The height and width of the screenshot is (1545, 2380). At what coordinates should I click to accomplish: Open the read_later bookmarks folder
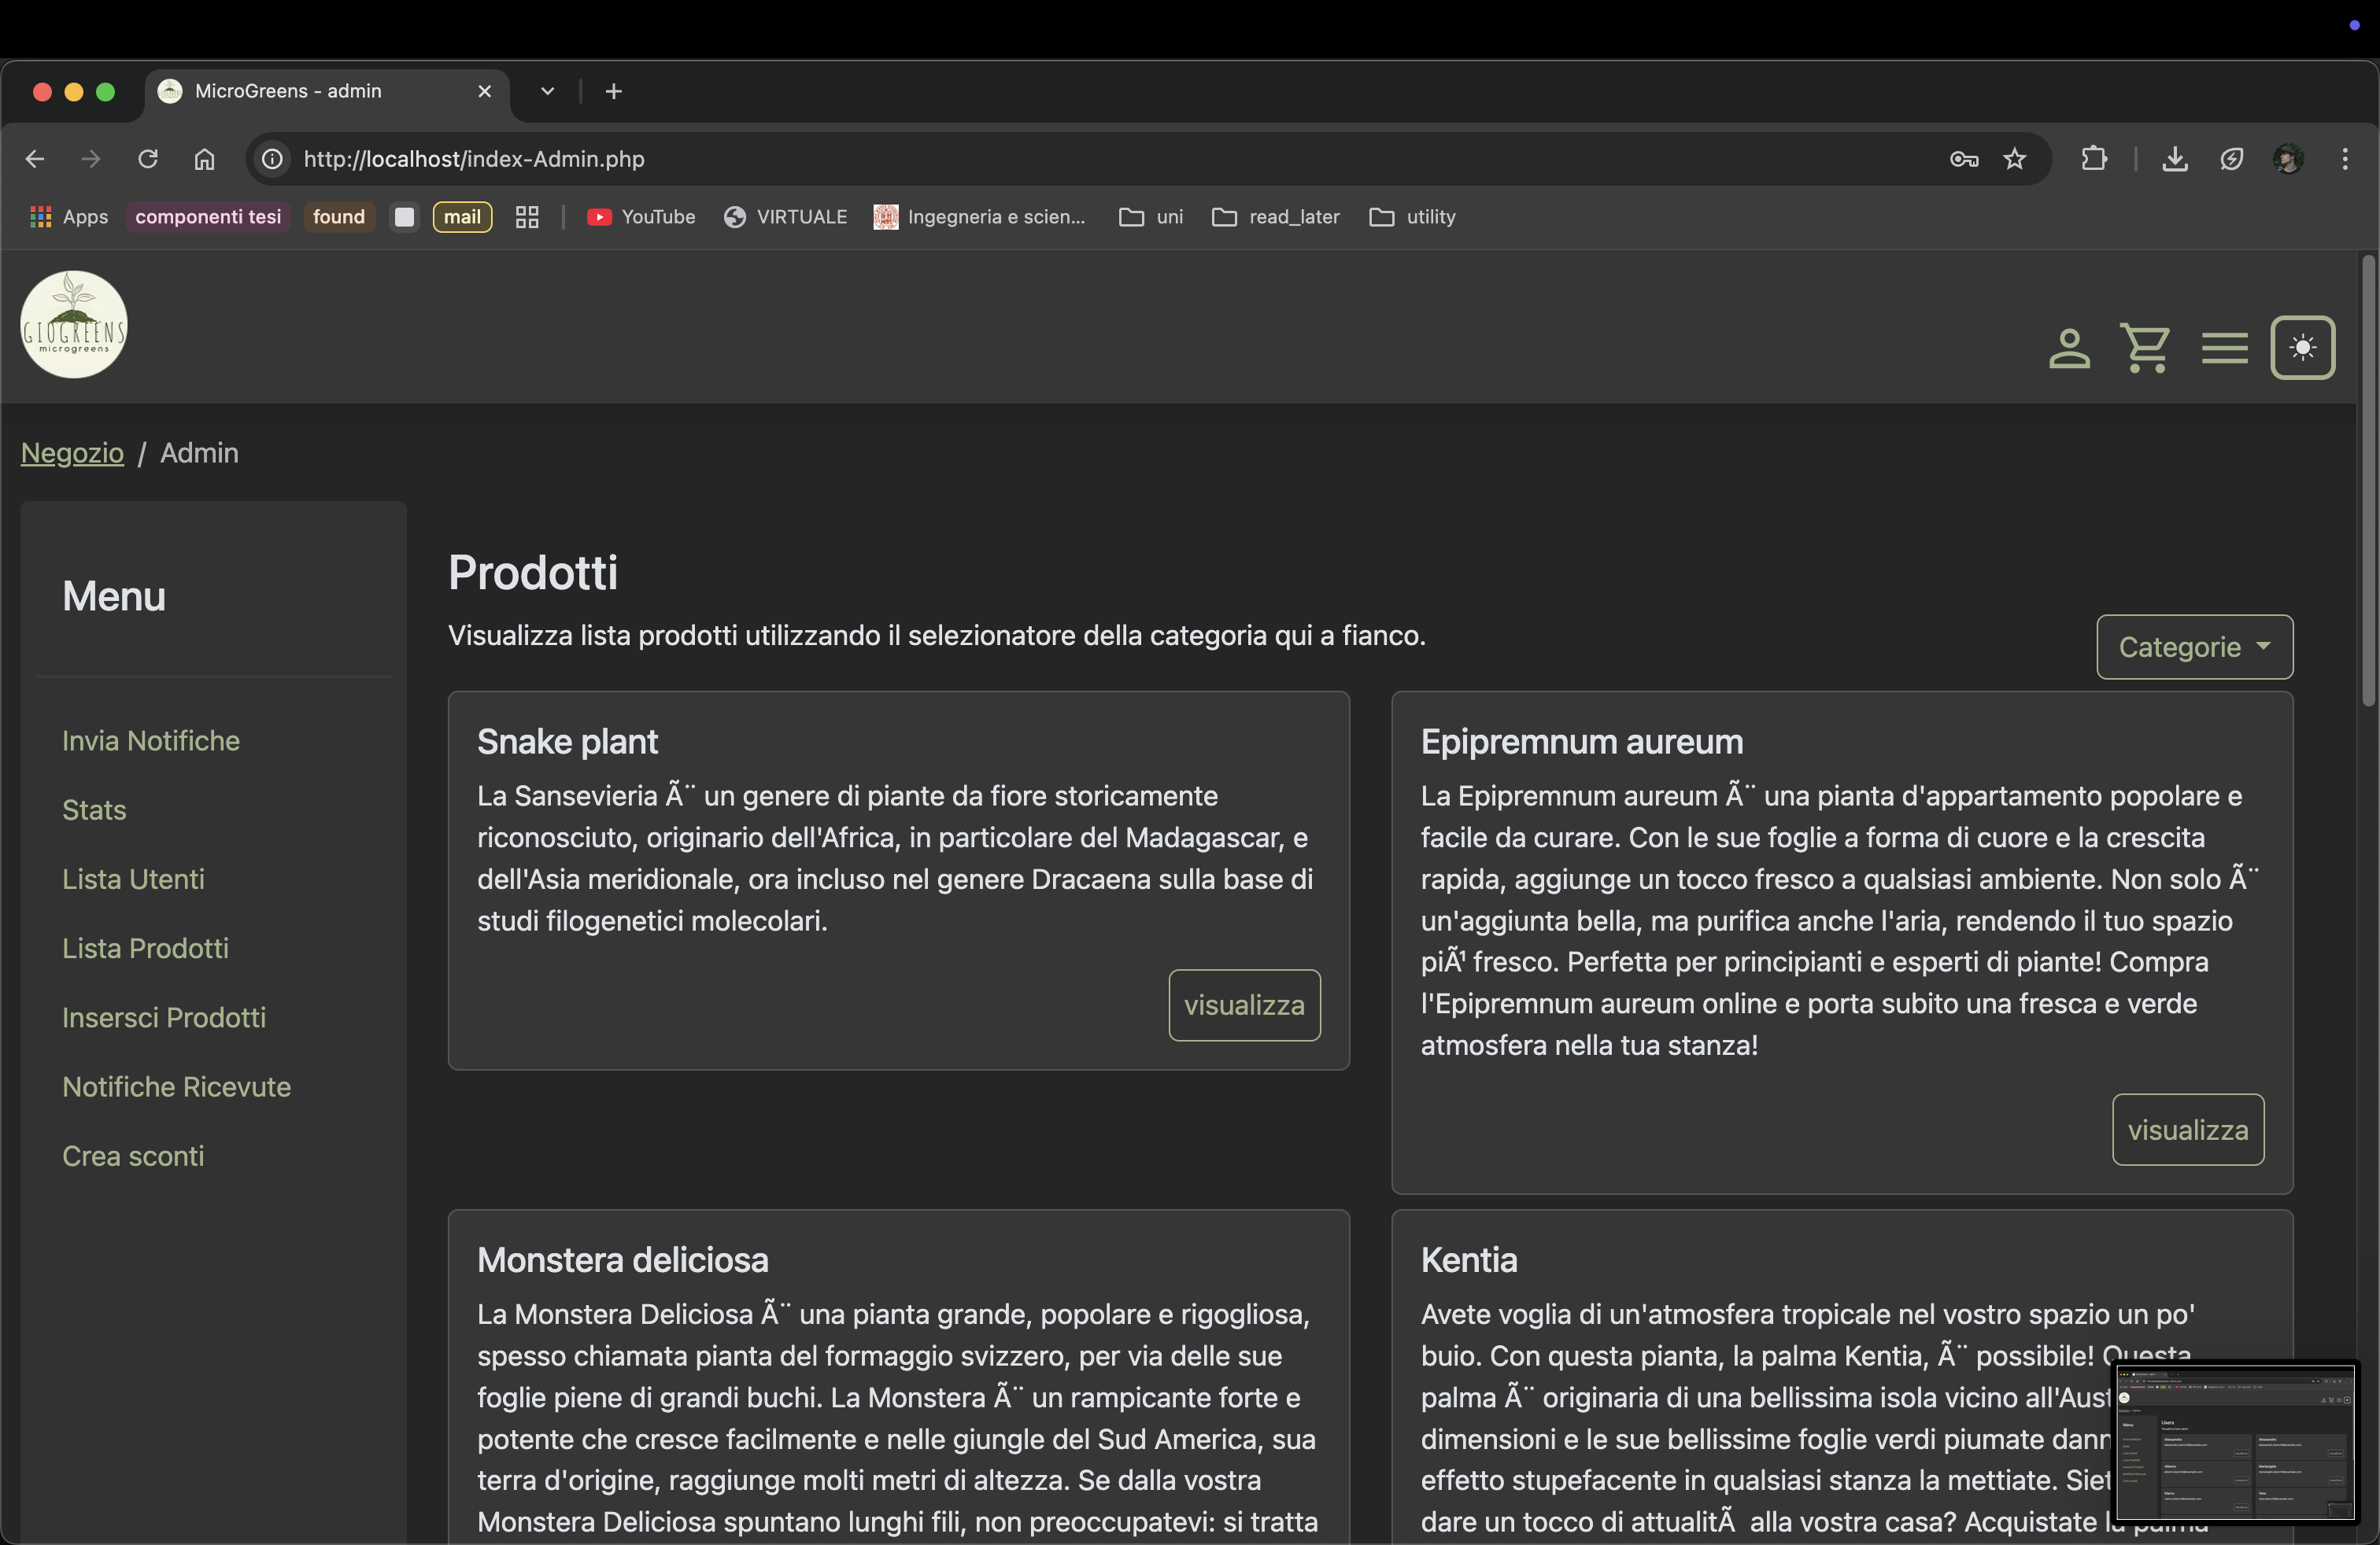click(1276, 217)
